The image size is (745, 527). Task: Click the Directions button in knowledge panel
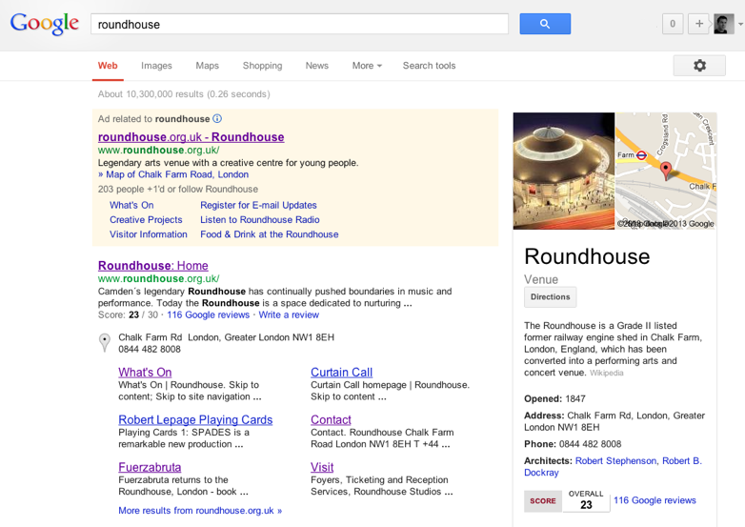551,297
